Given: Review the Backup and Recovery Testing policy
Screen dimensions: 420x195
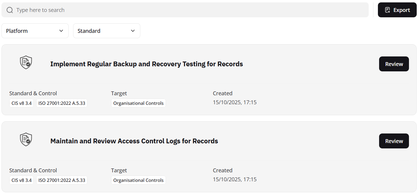Looking at the screenshot, I should point(394,64).
